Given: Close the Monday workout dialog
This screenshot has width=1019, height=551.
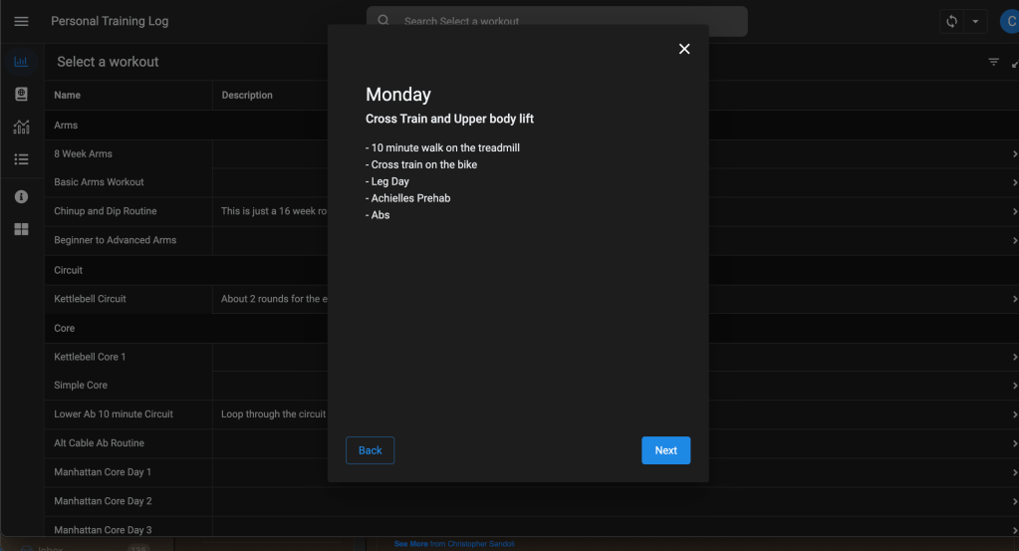Looking at the screenshot, I should click(684, 49).
